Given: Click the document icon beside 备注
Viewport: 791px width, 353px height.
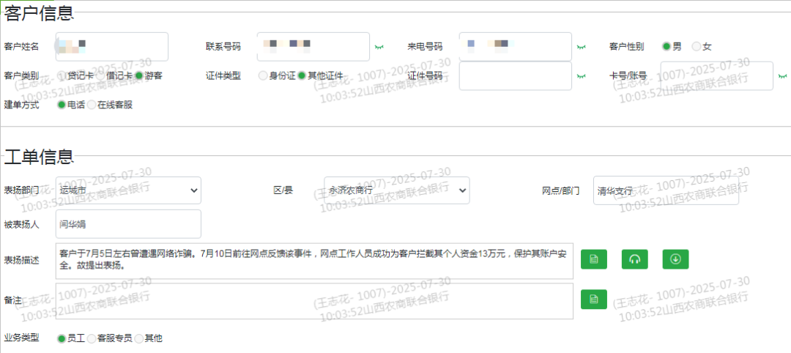Looking at the screenshot, I should (x=594, y=299).
